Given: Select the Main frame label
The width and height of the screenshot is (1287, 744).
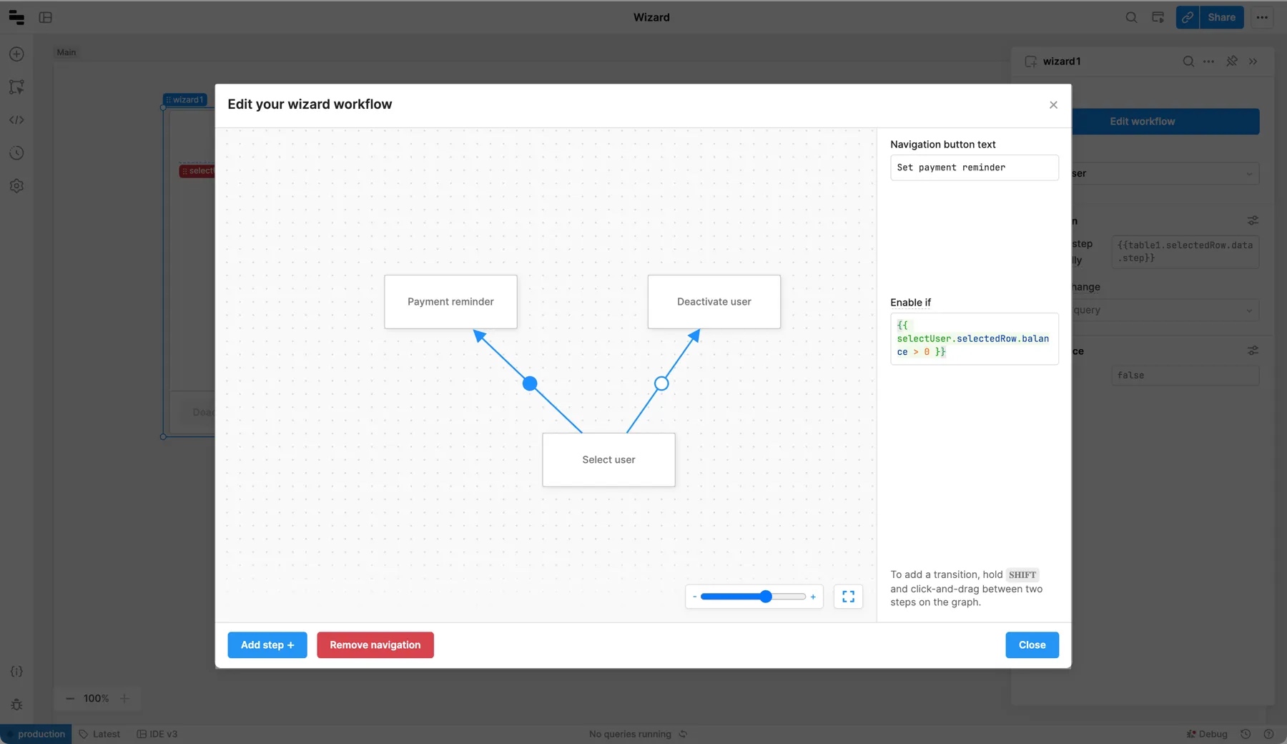Looking at the screenshot, I should click(66, 53).
